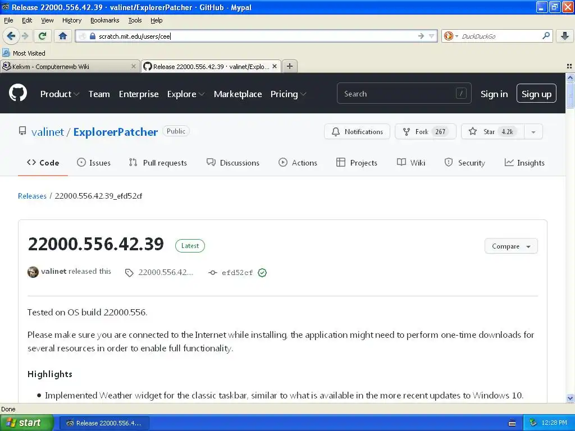This screenshot has width=575, height=431.
Task: Open the Issues tab
Action: pos(94,163)
